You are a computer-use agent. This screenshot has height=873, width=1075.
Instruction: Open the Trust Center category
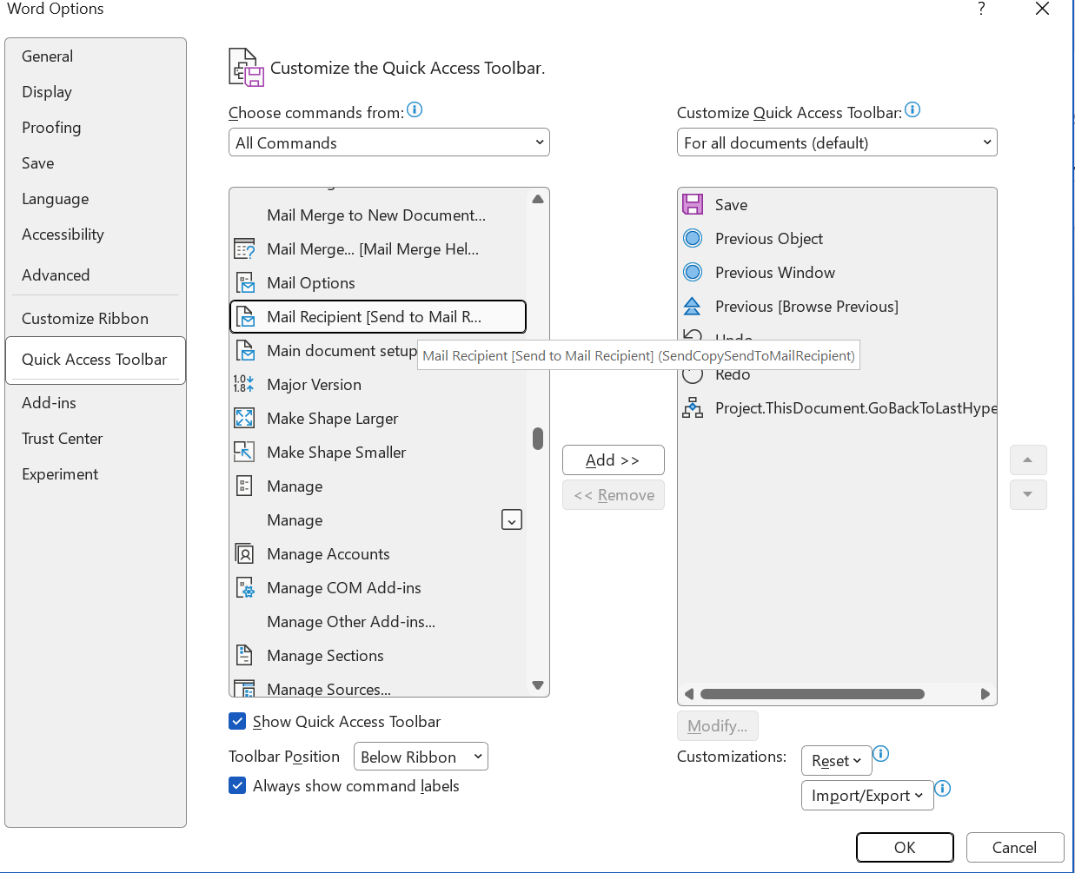pos(96,439)
